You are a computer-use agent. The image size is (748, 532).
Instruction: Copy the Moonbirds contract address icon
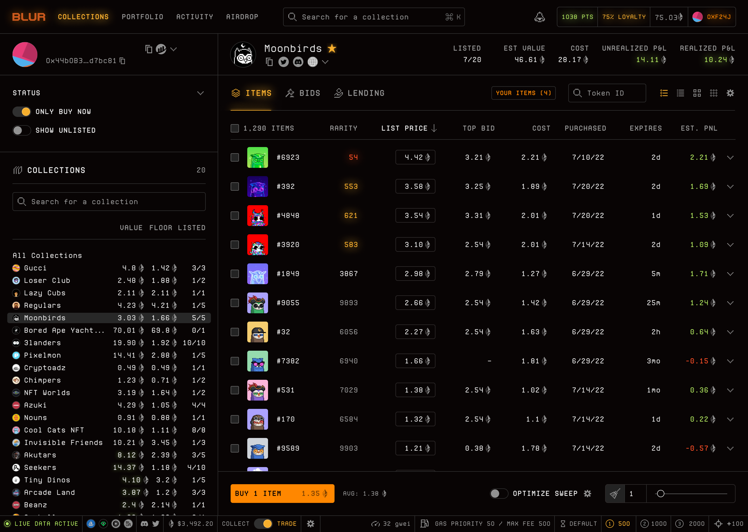coord(269,62)
